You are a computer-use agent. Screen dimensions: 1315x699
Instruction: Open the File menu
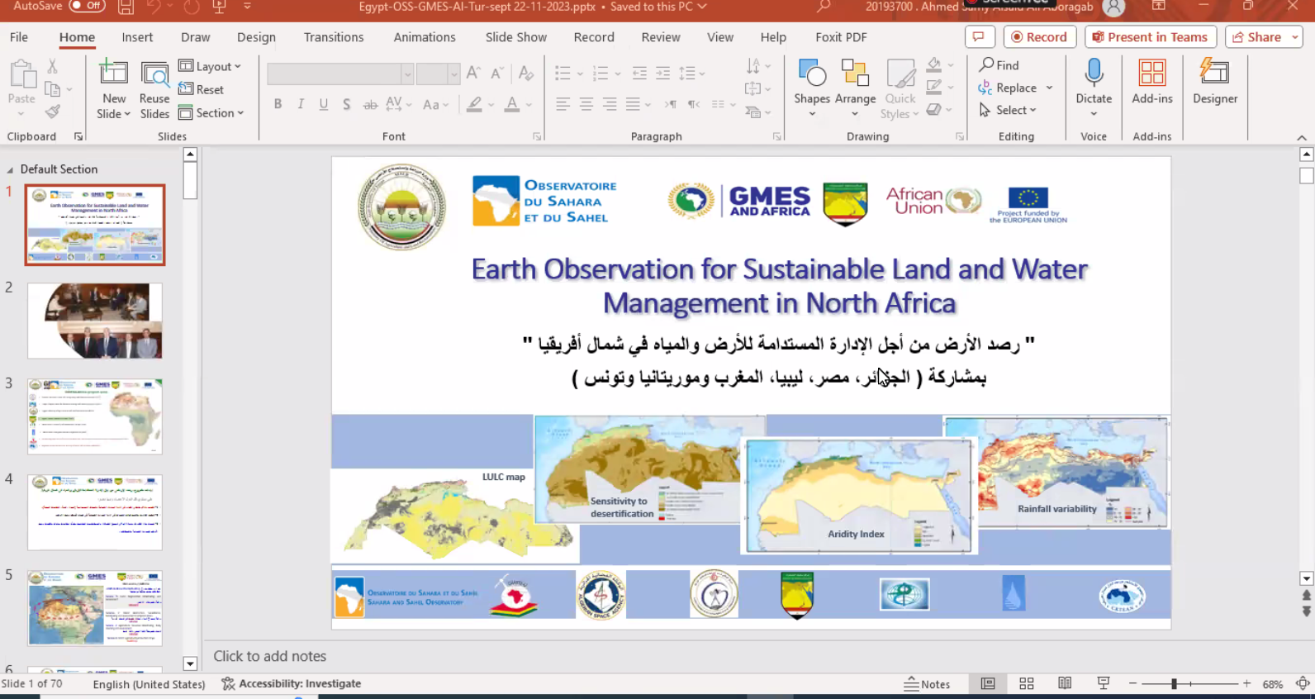(19, 37)
